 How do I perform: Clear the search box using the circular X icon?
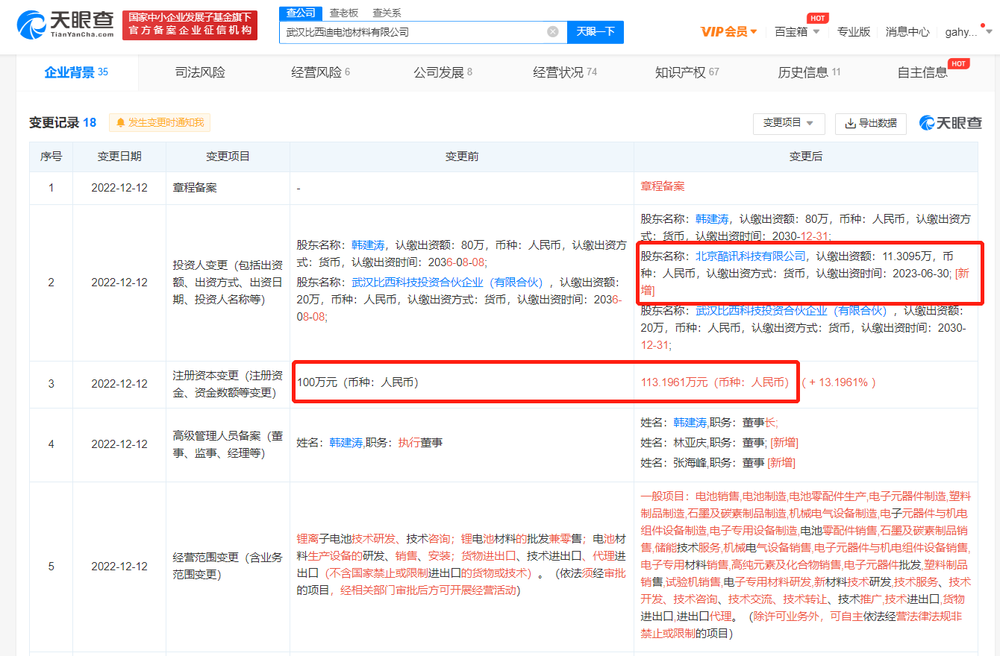[x=552, y=31]
